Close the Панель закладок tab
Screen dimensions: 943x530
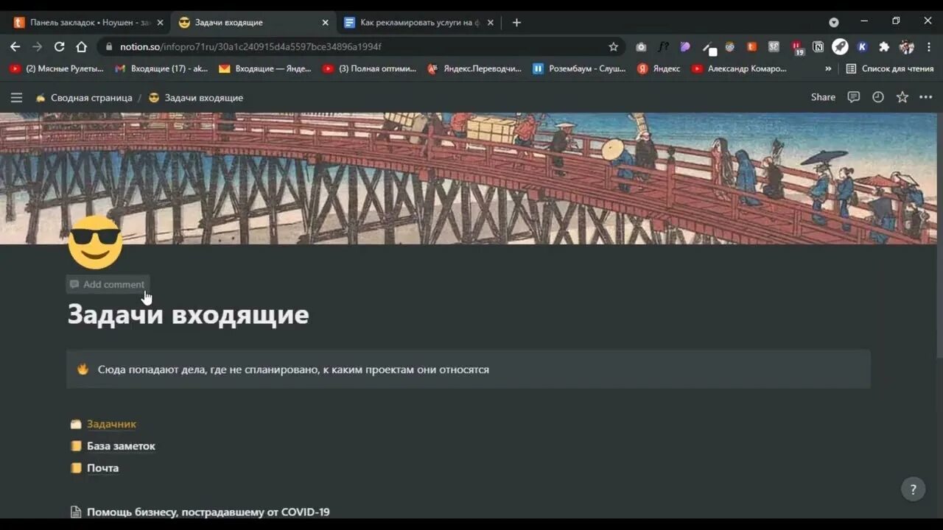click(160, 23)
